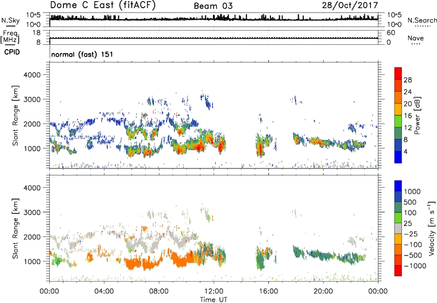Click the date '28/Oct/2017'
This screenshot has height=303, width=437.
tap(350, 5)
